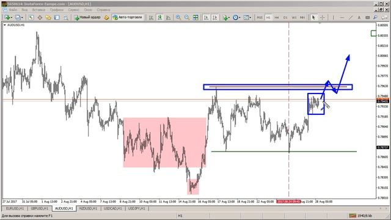Image resolution: width=391 pixels, height=220 pixels.
Task: Open the New Chart toolbar icon
Action: tap(7, 17)
